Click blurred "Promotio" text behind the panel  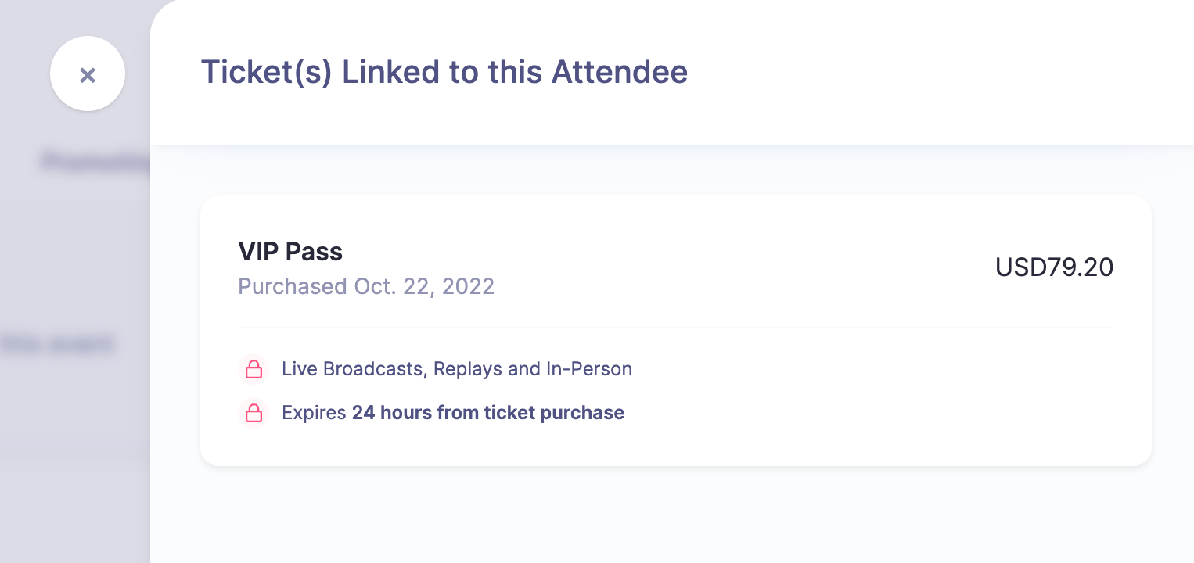click(95, 162)
